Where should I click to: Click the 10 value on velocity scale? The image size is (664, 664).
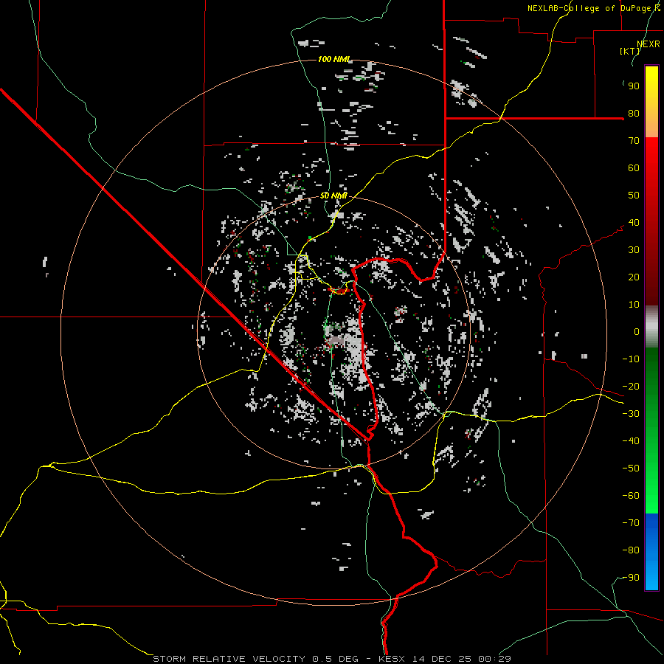click(634, 305)
